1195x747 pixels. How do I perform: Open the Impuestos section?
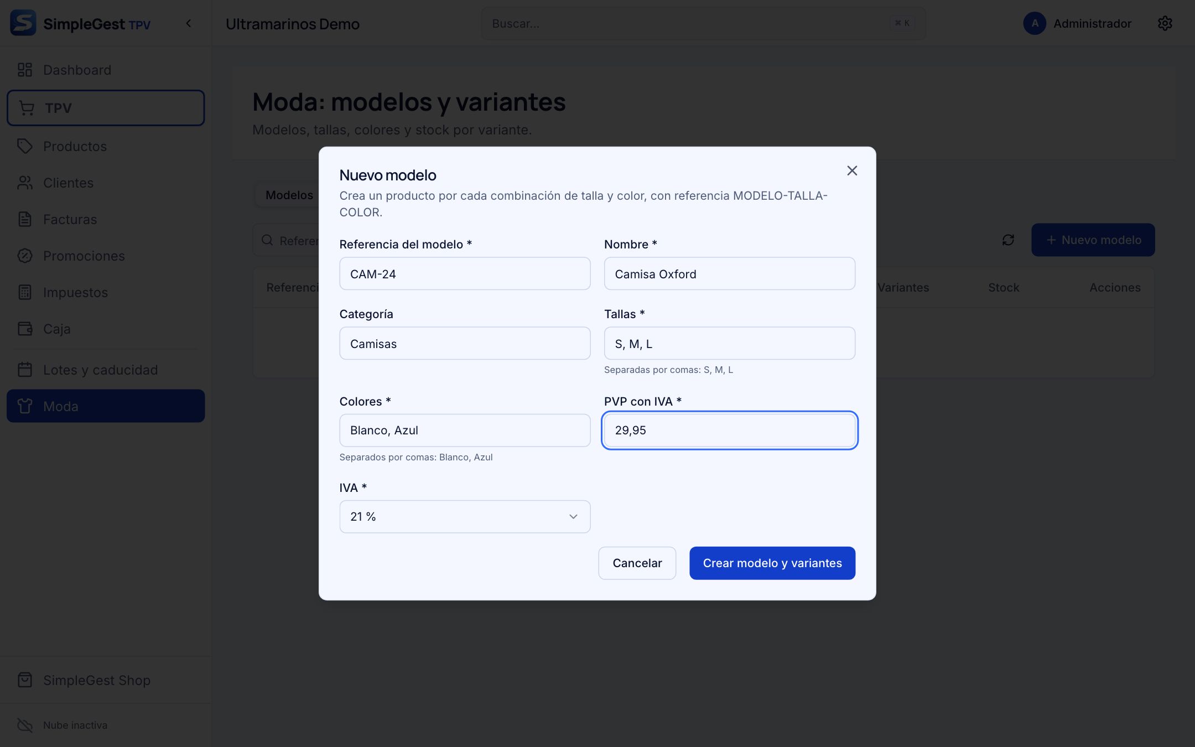click(x=106, y=292)
